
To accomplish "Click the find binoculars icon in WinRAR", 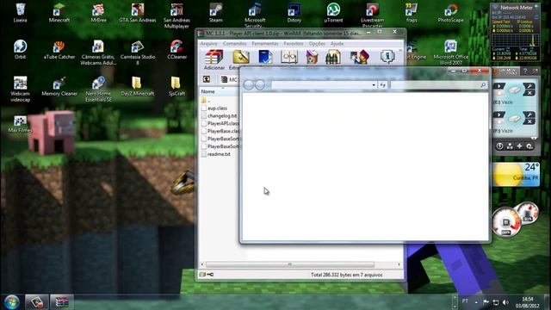I will (x=333, y=57).
